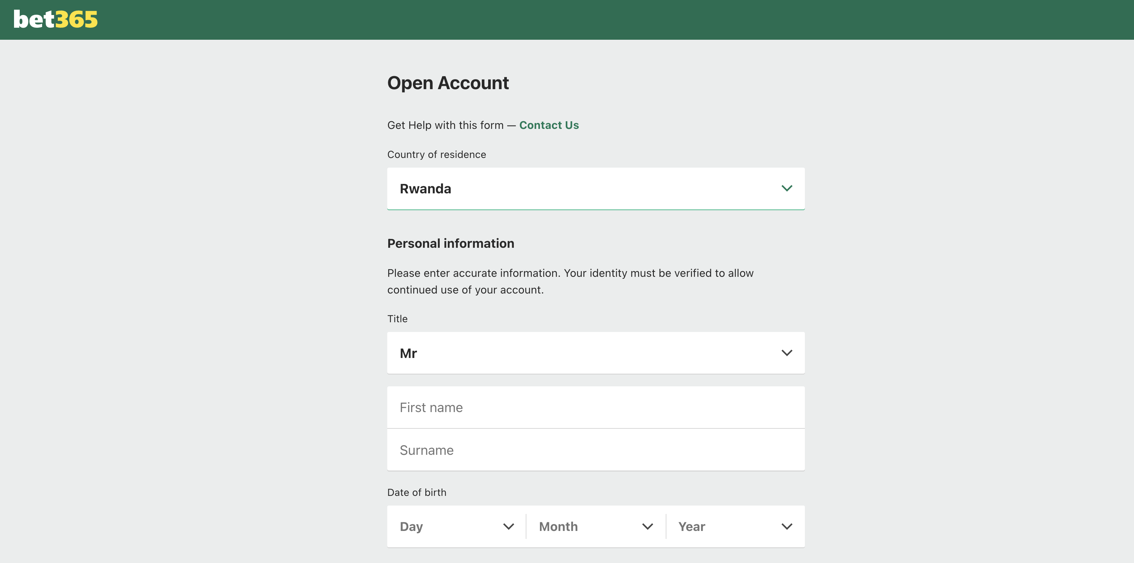This screenshot has height=563, width=1134.
Task: Click the chevron next to Day
Action: point(508,527)
